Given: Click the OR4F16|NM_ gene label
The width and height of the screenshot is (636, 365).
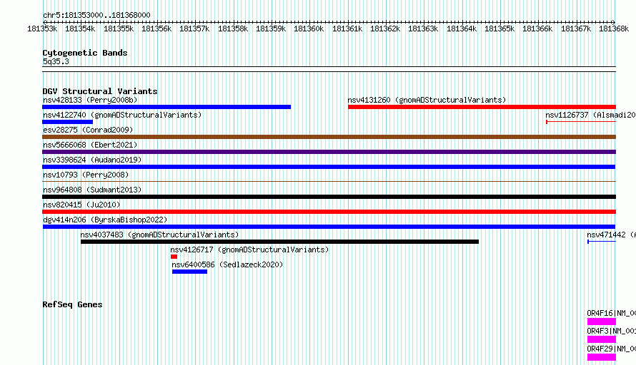Looking at the screenshot, I should coord(611,313).
